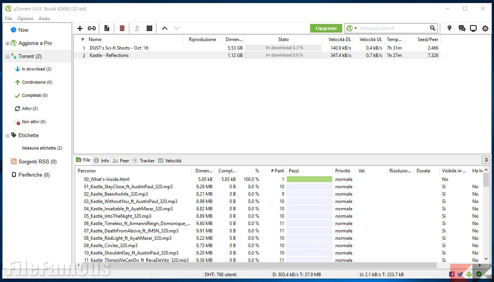
Task: Open the Opzioni menu
Action: tap(25, 19)
